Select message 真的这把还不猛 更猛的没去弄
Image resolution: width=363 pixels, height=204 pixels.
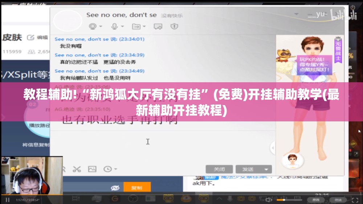pyautogui.click(x=98, y=62)
